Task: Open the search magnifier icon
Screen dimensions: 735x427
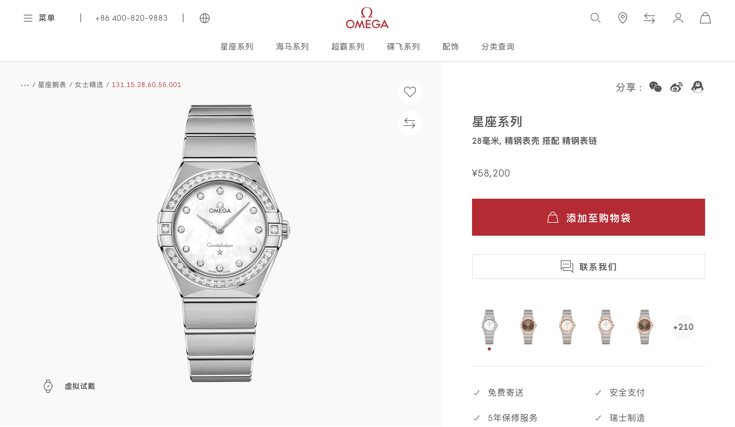Action: [x=595, y=18]
